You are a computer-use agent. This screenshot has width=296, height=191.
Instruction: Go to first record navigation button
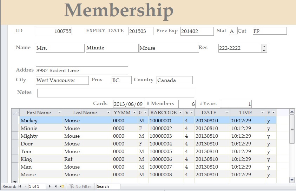tap(20, 186)
